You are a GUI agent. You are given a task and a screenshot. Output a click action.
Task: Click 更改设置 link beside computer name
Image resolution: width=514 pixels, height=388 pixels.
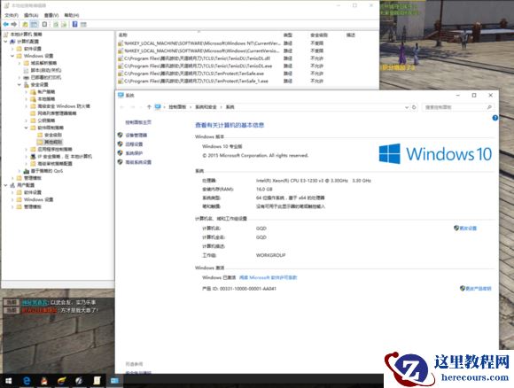(x=468, y=228)
